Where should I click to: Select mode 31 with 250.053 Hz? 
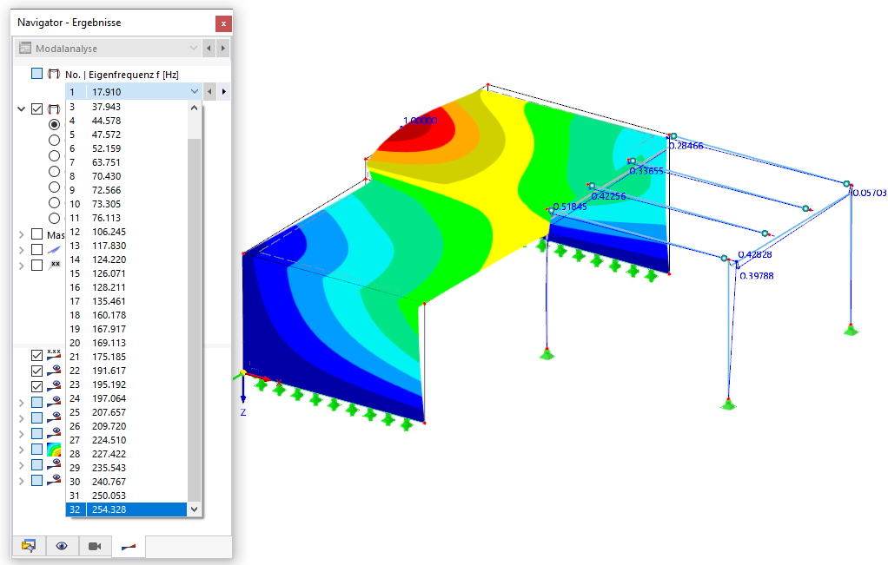coord(126,496)
